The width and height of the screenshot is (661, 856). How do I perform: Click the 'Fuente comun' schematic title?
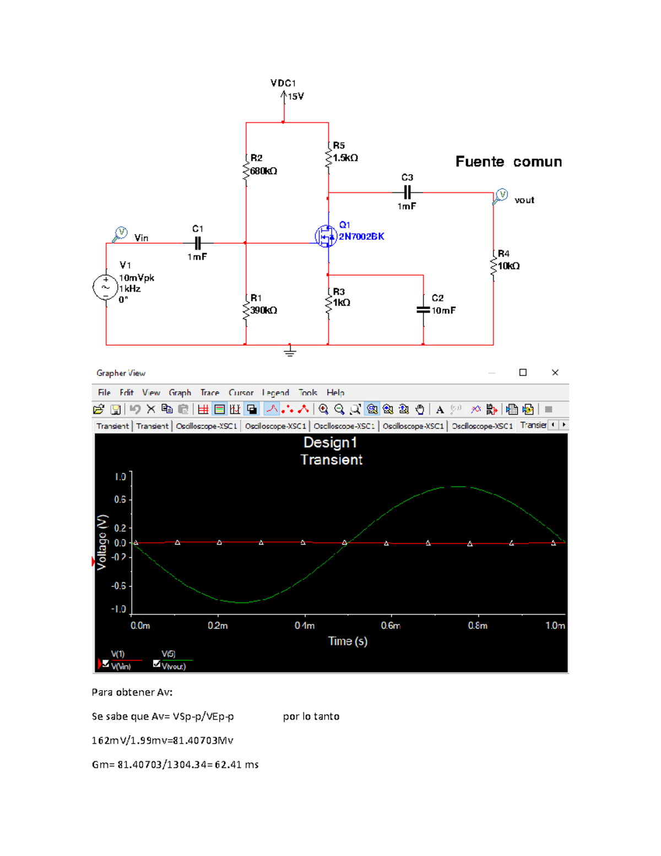point(508,161)
